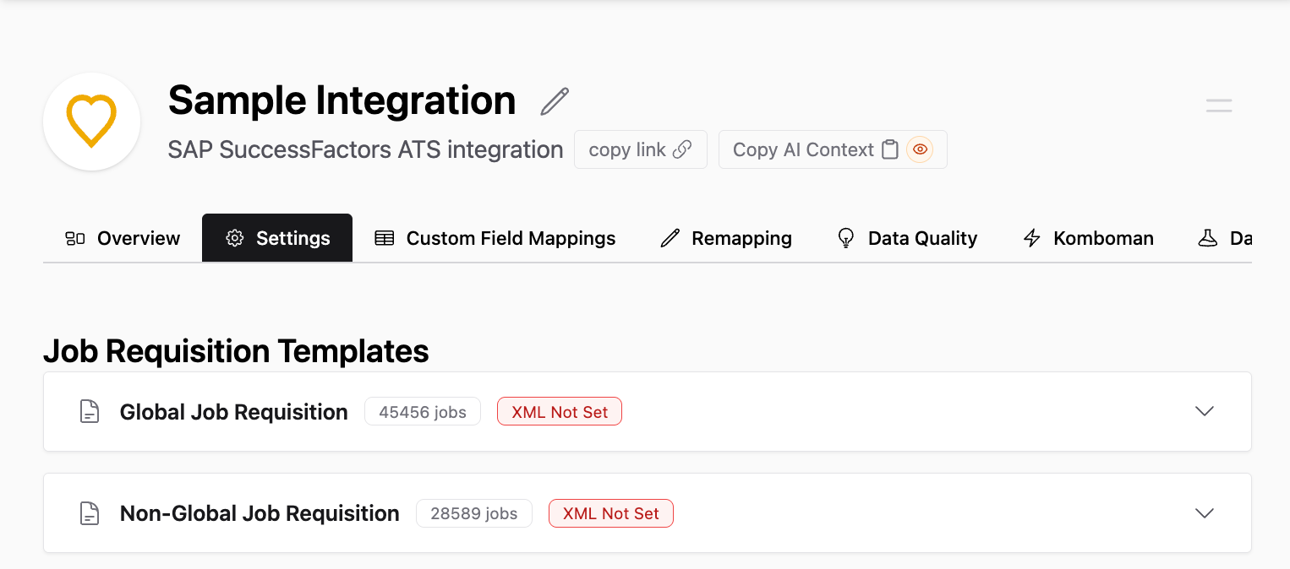Open the Remapping tab

pos(725,238)
